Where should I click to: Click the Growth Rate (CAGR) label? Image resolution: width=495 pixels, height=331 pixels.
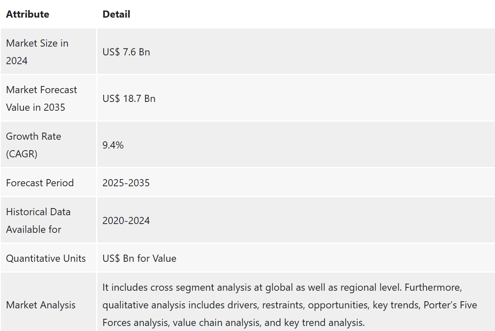click(34, 145)
